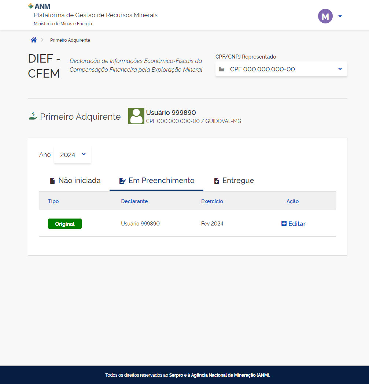The height and width of the screenshot is (384, 369).
Task: Switch to the Entregue tab
Action: (x=238, y=180)
